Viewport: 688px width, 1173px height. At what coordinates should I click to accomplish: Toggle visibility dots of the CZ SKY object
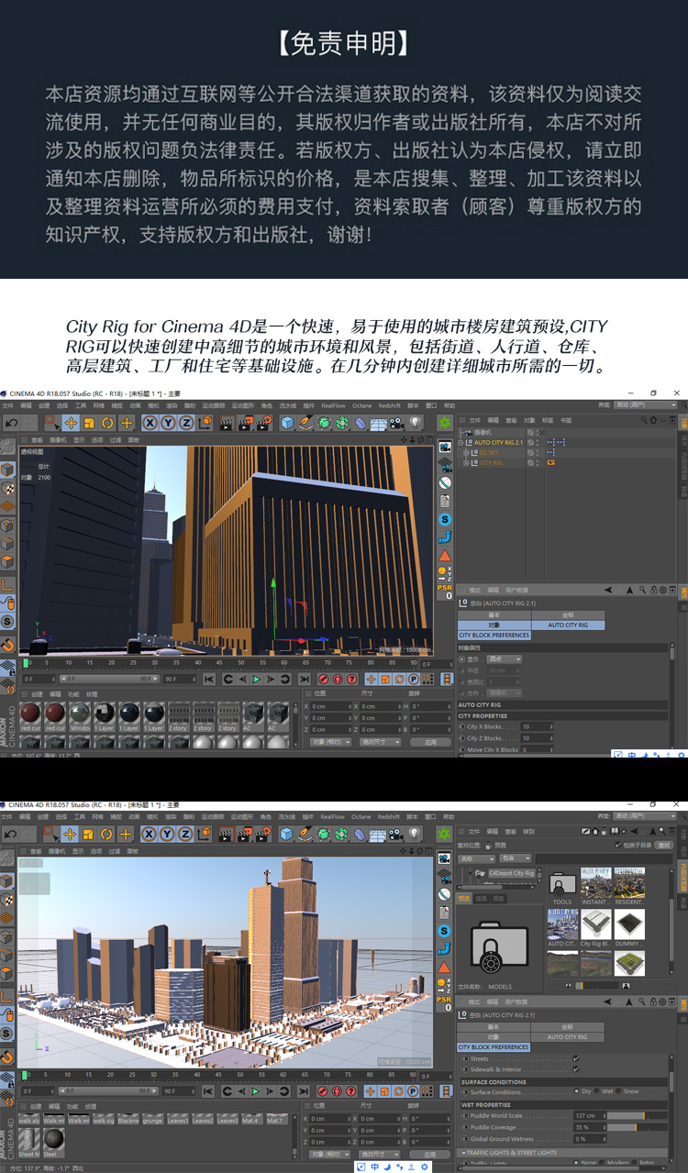tap(538, 452)
